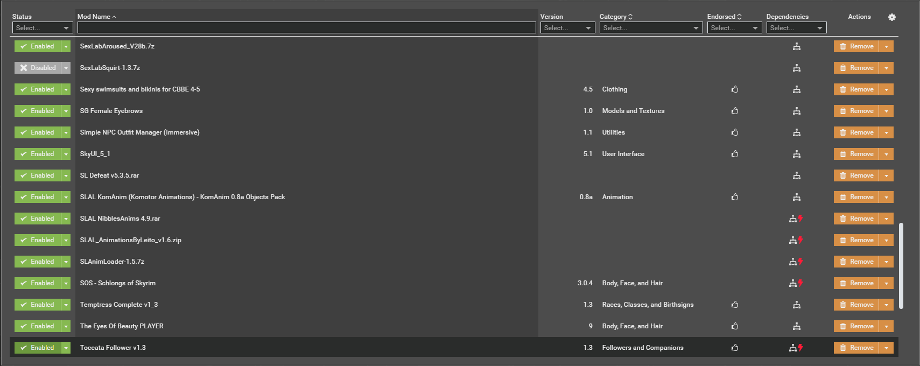
Task: Enable the Disabled SexLabSquirt-1.3.7z mod
Action: pyautogui.click(x=38, y=68)
